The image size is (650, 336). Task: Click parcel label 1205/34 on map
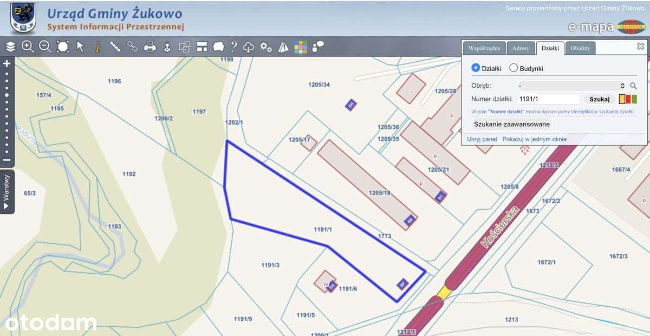[x=319, y=85]
